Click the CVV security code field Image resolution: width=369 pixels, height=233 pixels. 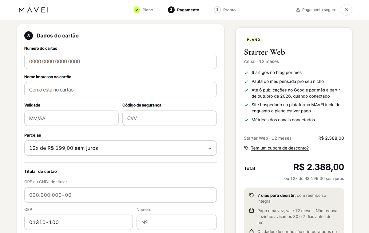[169, 118]
